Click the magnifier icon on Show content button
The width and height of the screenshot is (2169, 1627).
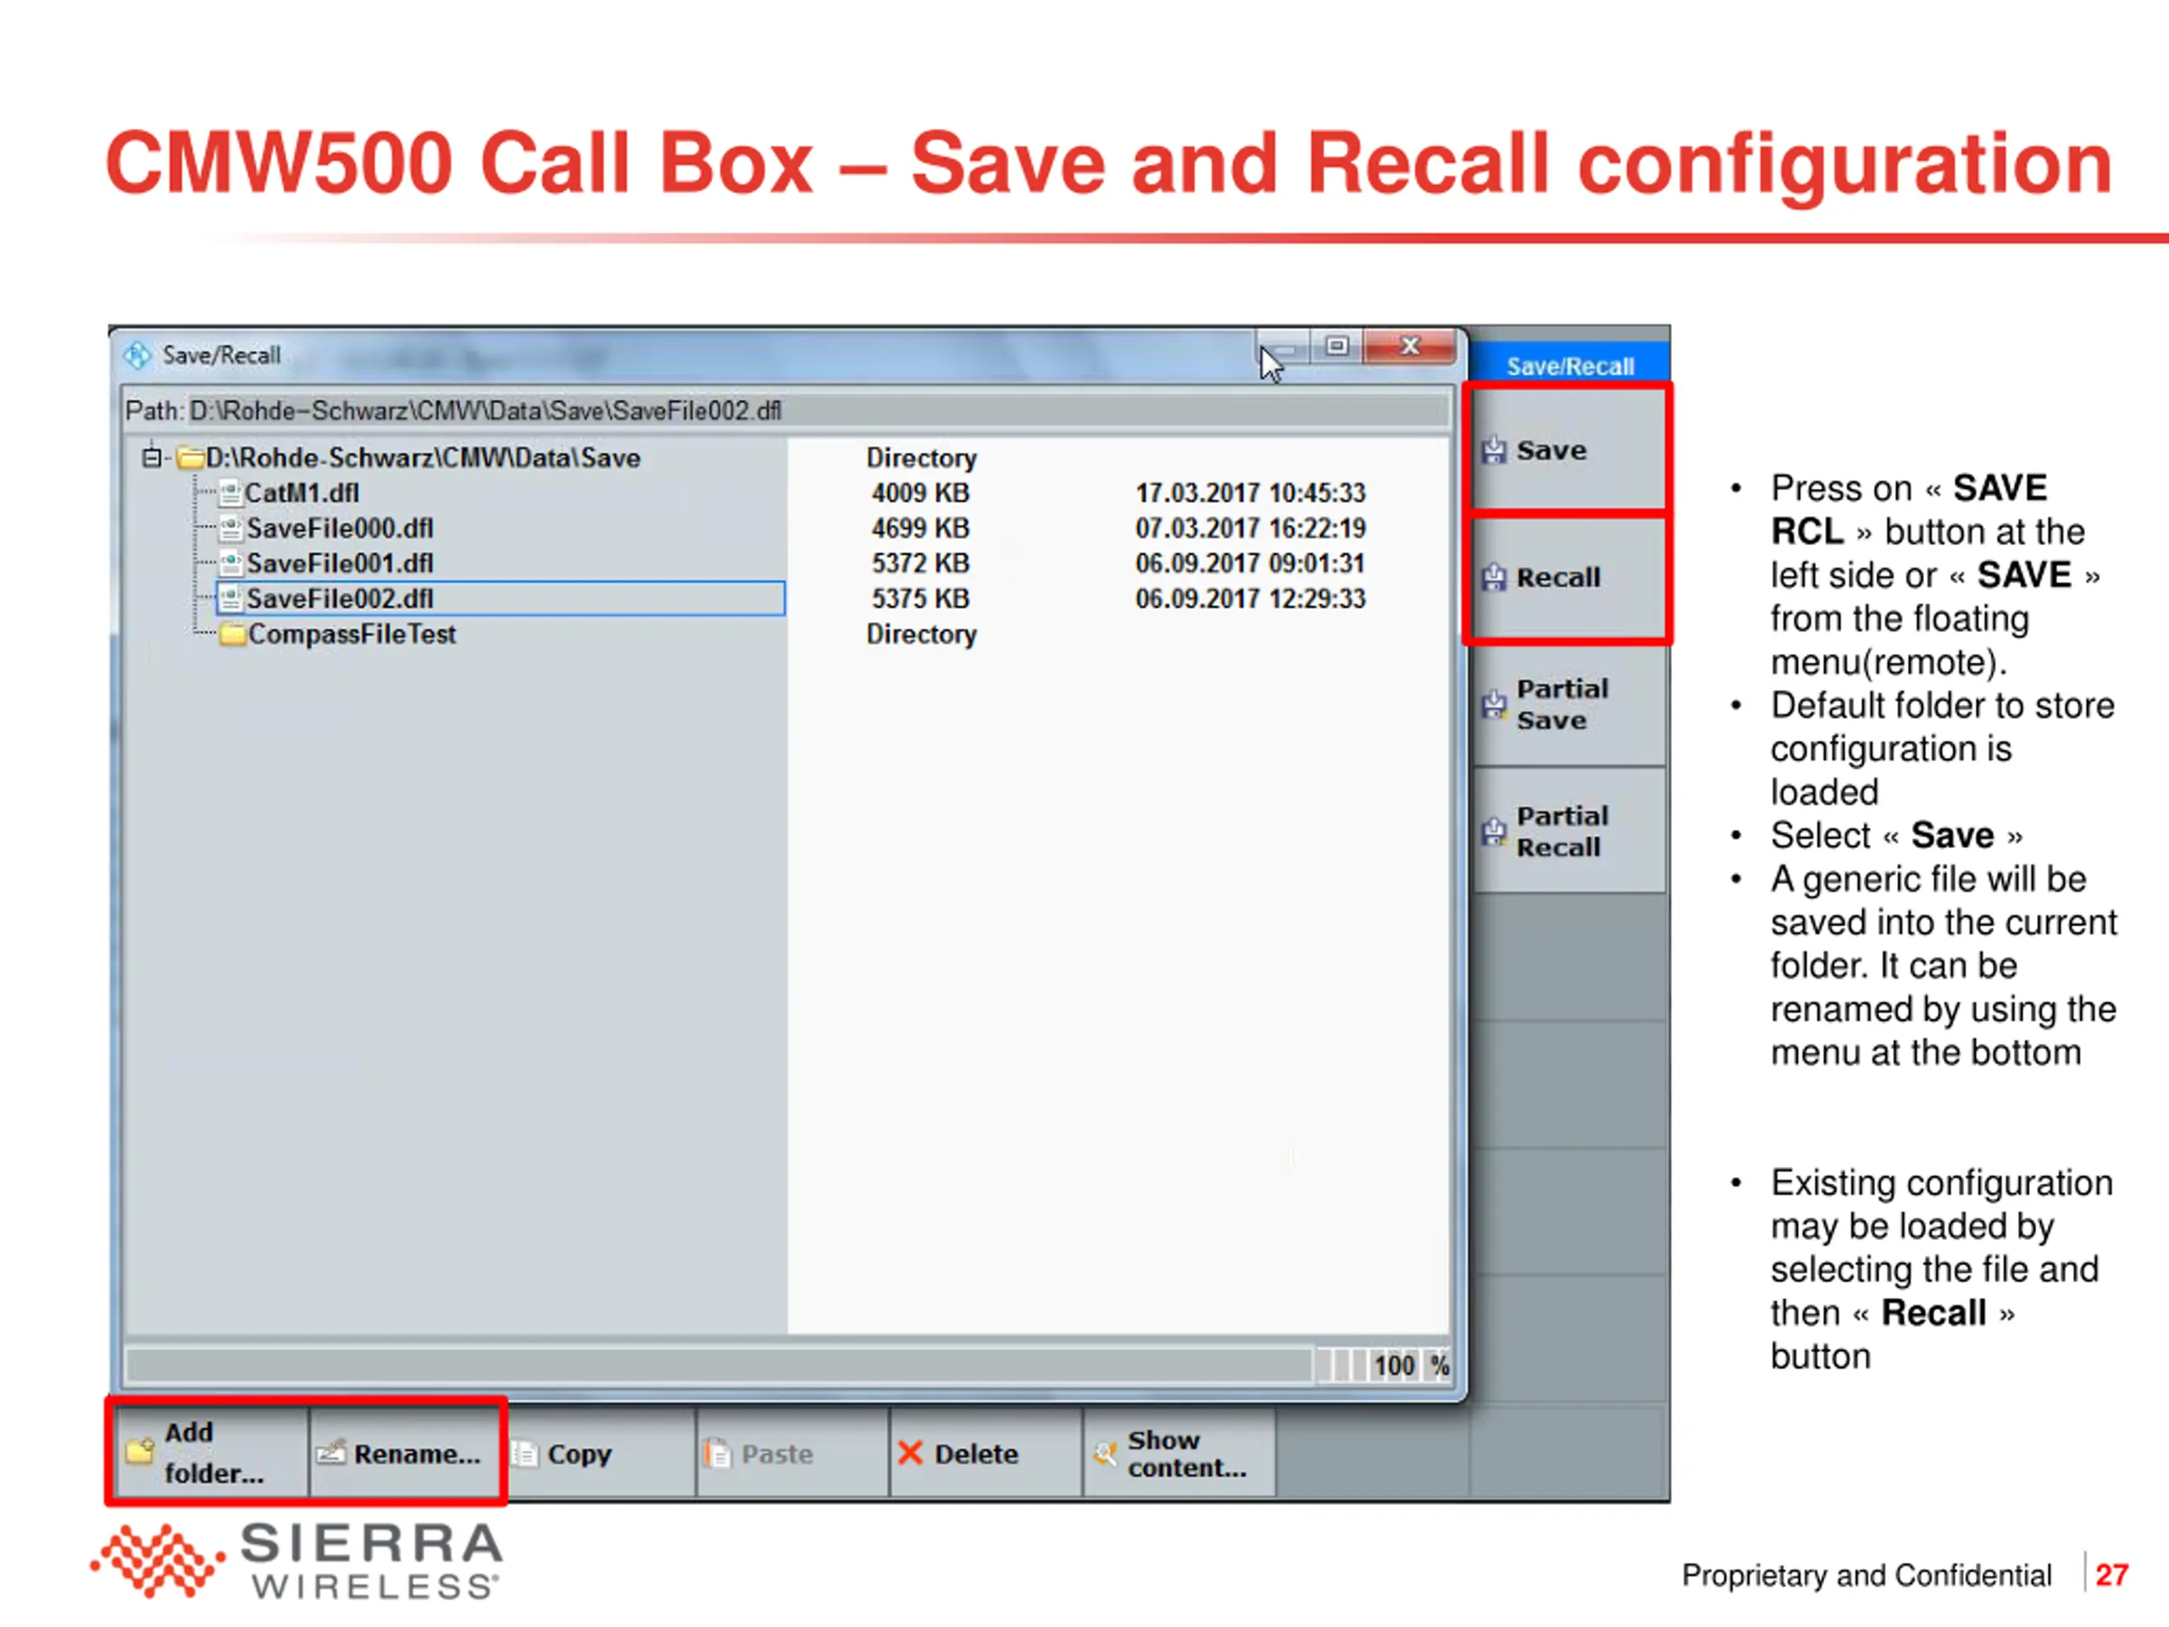1105,1452
